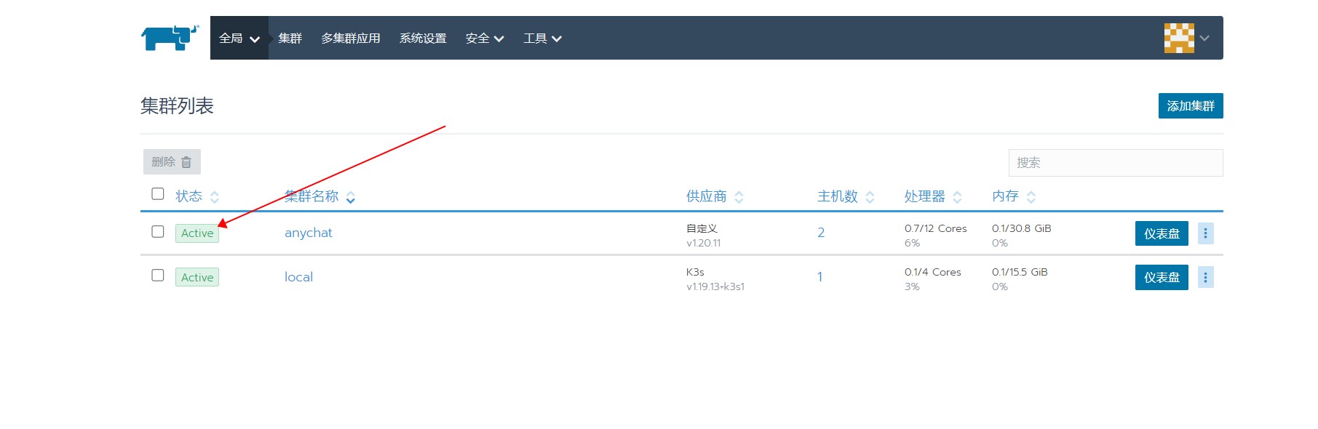The height and width of the screenshot is (429, 1318).
Task: Click version v1.20.11 text
Action: [704, 243]
